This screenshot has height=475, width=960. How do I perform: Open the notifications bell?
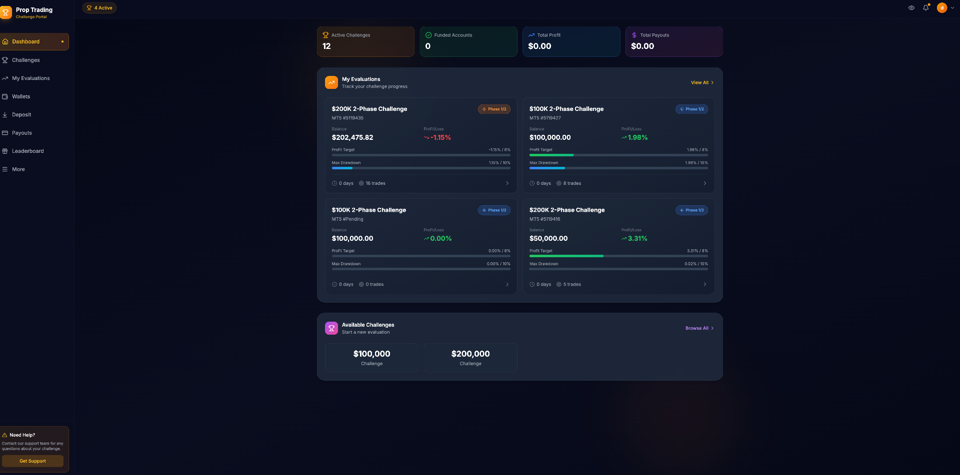pos(925,8)
